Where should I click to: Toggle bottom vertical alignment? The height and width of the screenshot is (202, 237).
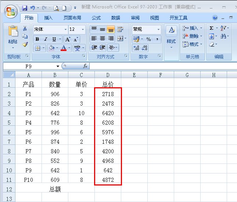click(x=111, y=29)
